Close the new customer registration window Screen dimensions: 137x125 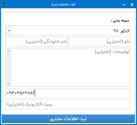click(x=132, y=5)
